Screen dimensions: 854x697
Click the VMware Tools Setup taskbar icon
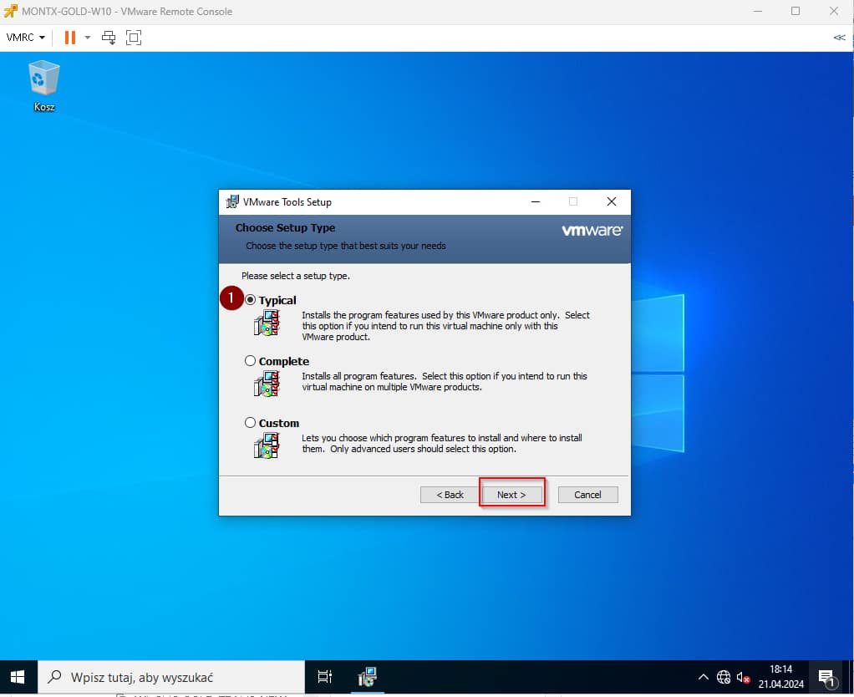(367, 677)
